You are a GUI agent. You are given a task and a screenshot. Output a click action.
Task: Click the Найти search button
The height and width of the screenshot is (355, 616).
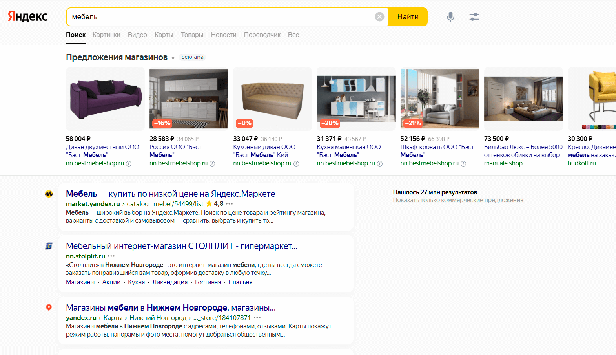pyautogui.click(x=408, y=17)
